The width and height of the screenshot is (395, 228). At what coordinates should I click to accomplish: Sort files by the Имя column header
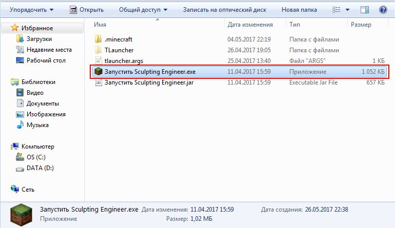[x=101, y=24]
